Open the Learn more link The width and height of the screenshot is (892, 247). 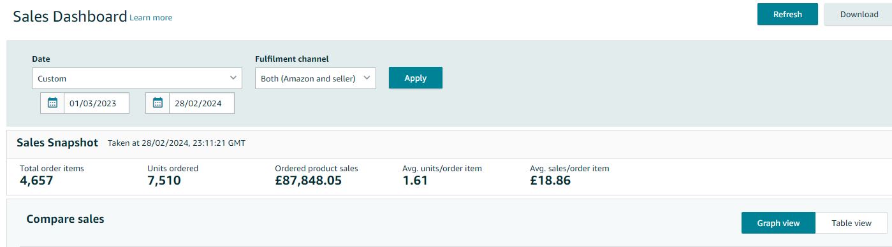click(x=151, y=18)
